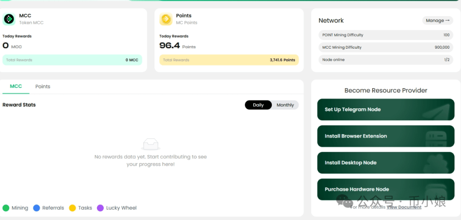Select Monthly reward stats view
This screenshot has height=220, width=461.
tap(285, 105)
